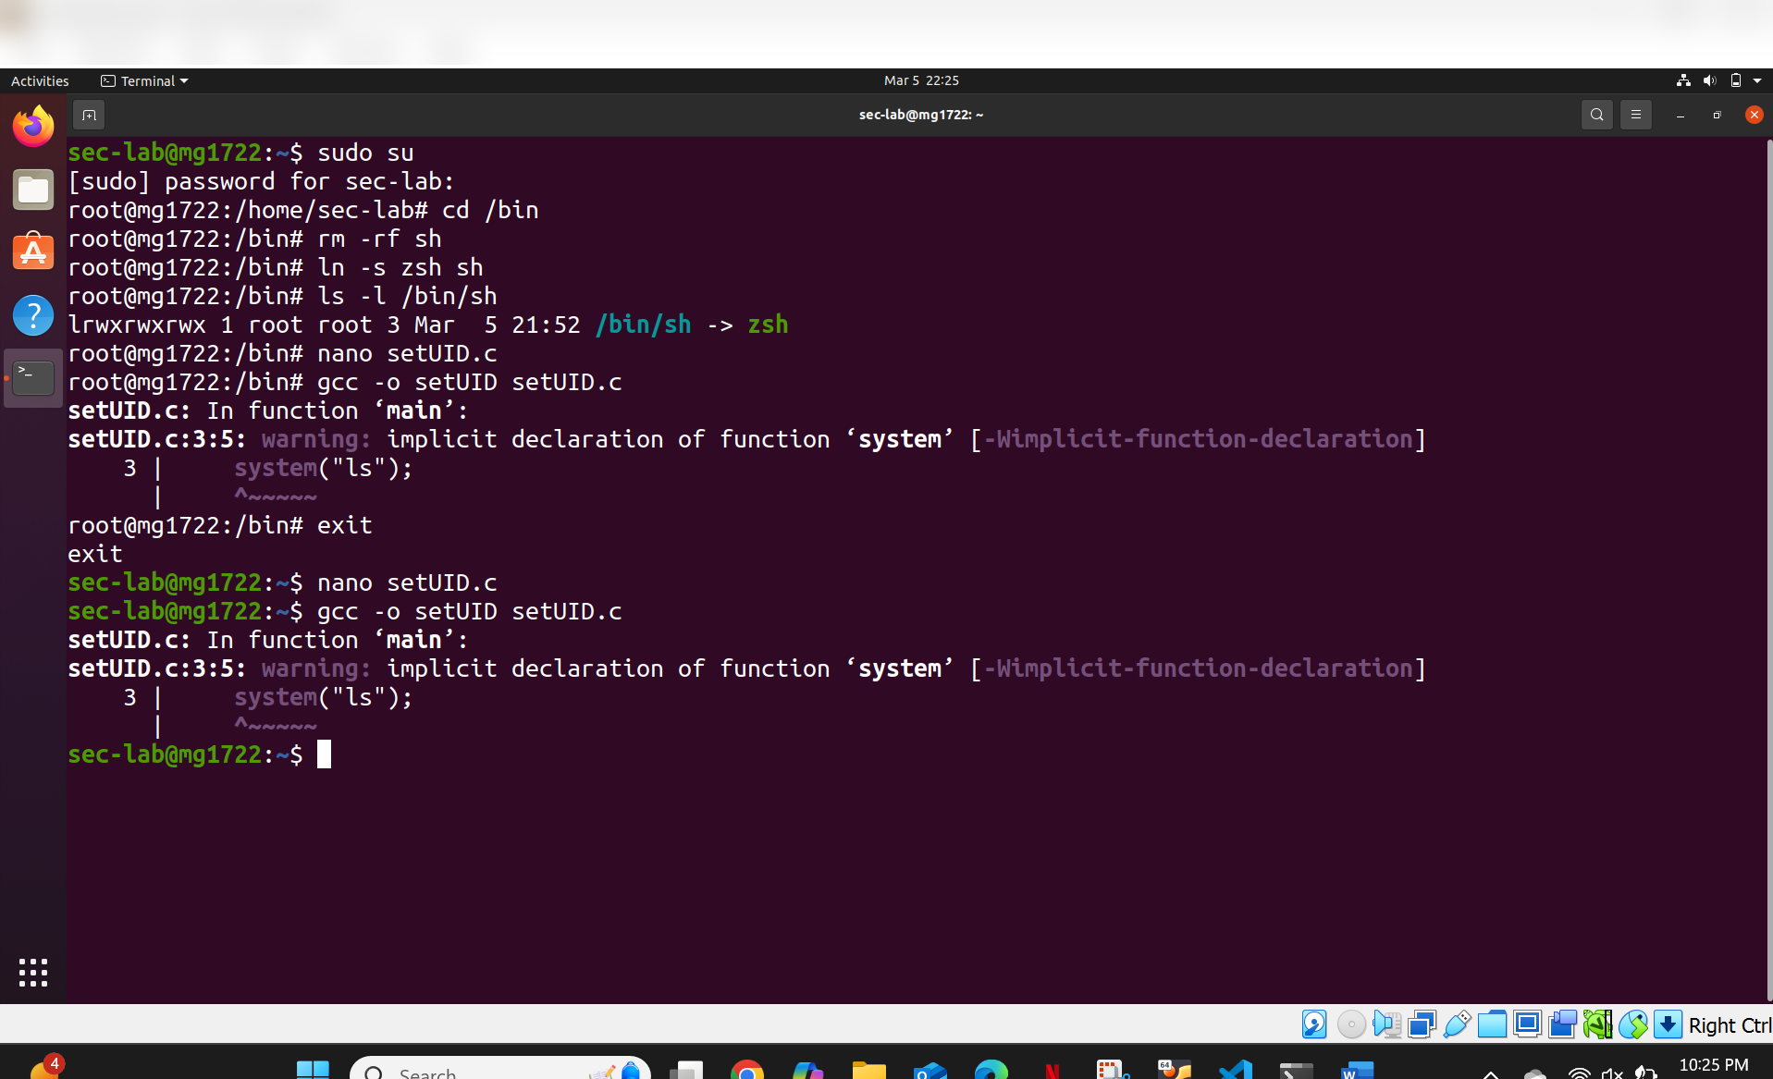
Task: Click the 'ln -s zsh sh' command
Action: tap(400, 267)
